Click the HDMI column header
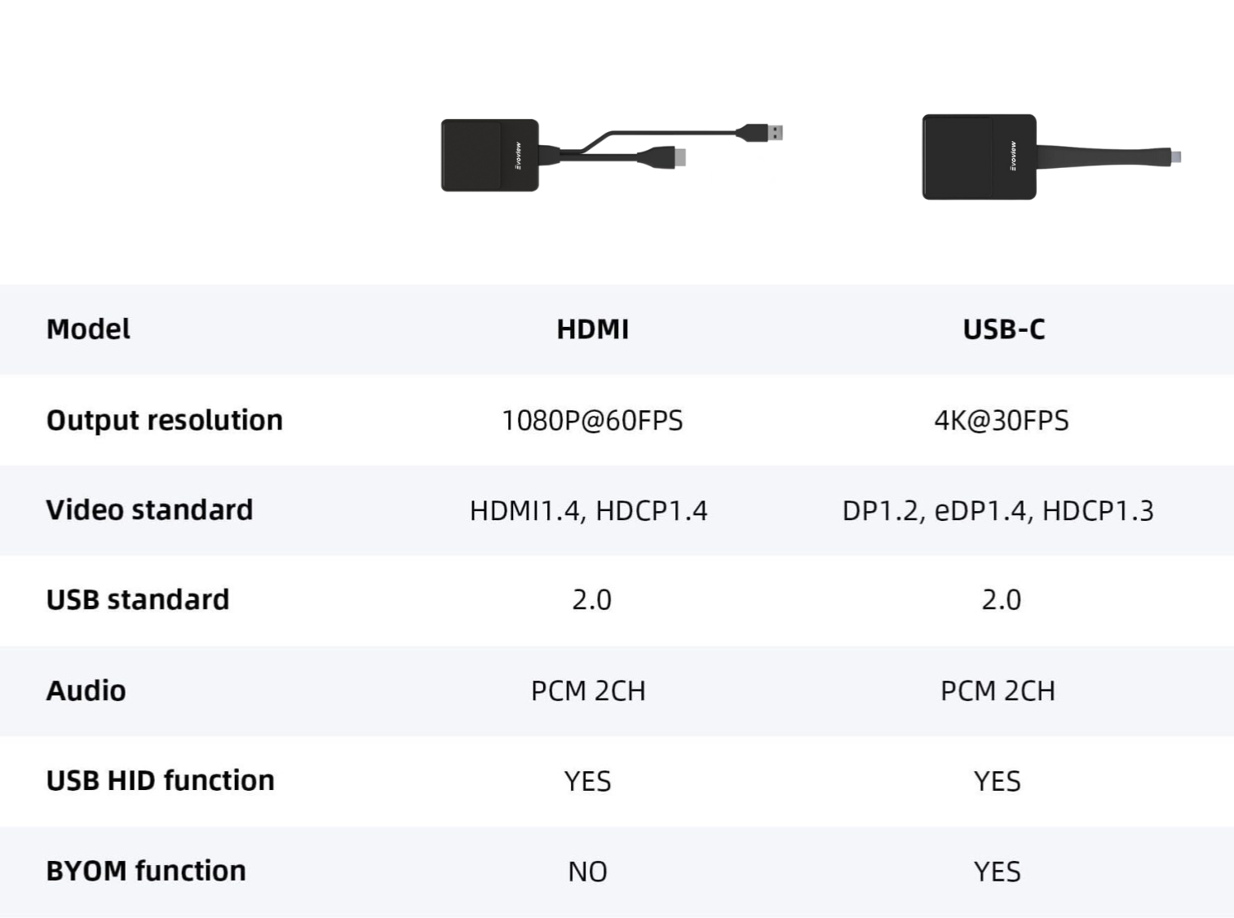 pyautogui.click(x=592, y=329)
